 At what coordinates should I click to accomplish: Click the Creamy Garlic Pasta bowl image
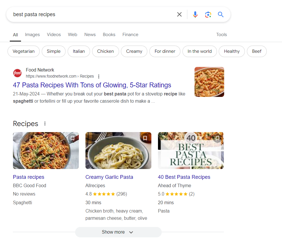point(118,151)
